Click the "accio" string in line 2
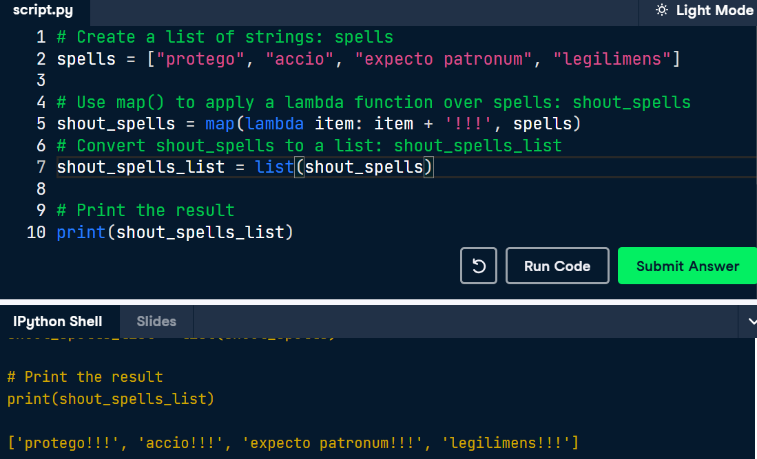Image resolution: width=757 pixels, height=459 pixels. click(300, 58)
